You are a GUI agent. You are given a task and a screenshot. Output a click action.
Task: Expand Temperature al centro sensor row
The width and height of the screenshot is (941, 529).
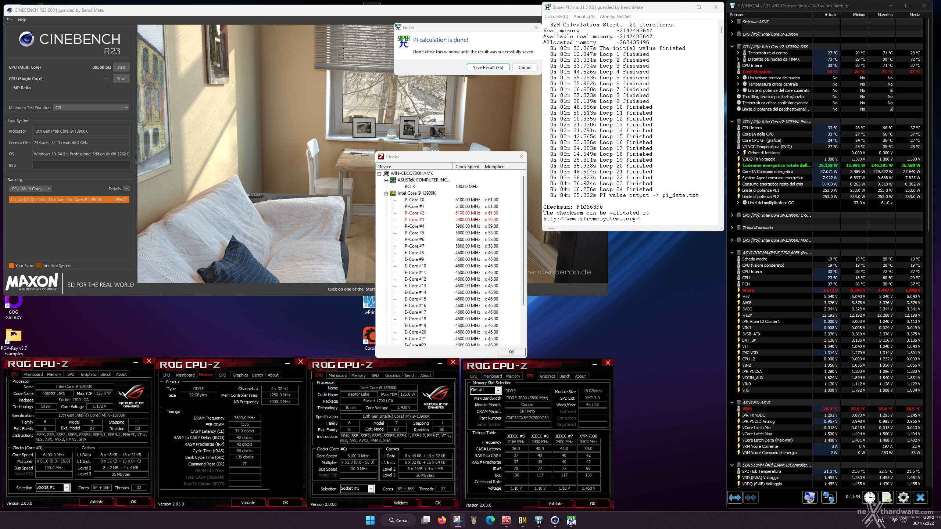[x=738, y=53]
